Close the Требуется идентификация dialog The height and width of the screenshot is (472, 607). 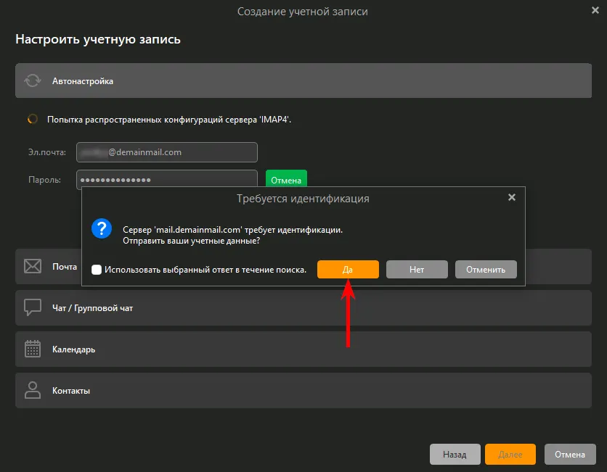tap(511, 197)
